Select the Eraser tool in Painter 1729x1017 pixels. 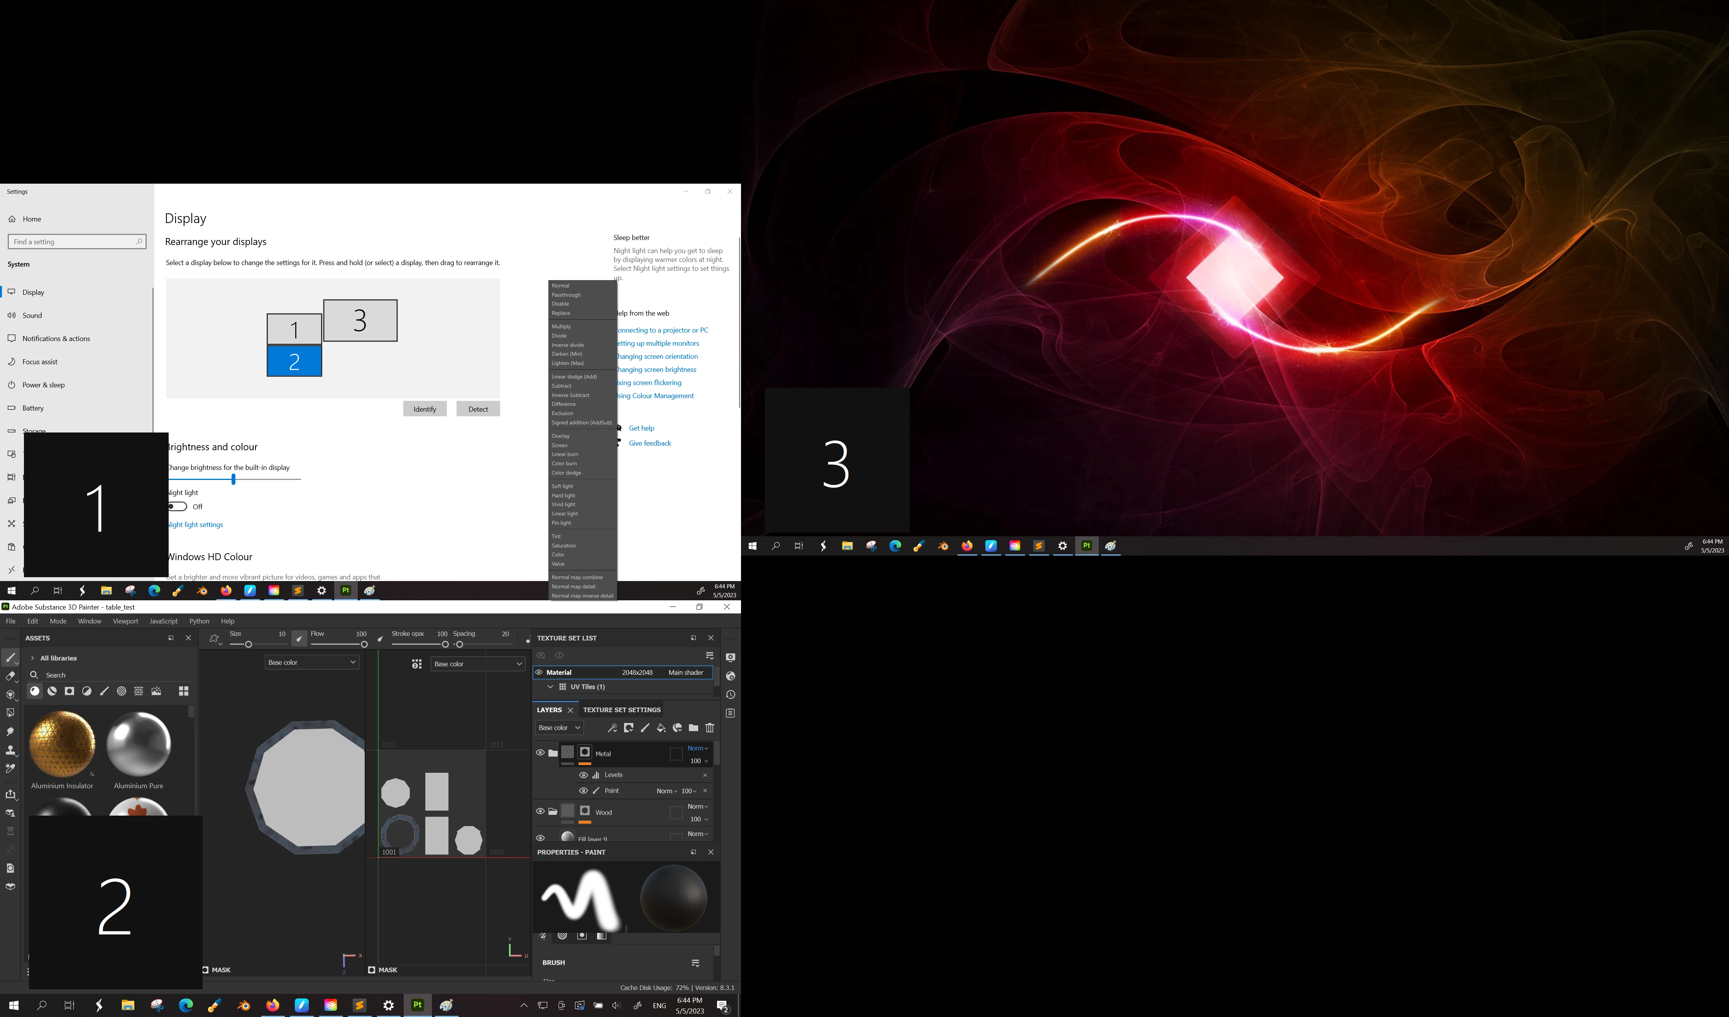[x=10, y=676]
